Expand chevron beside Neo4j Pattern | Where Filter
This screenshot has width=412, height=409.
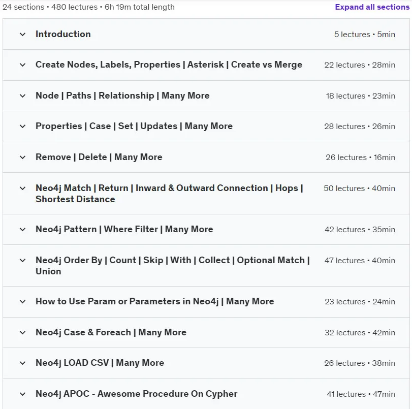point(22,230)
